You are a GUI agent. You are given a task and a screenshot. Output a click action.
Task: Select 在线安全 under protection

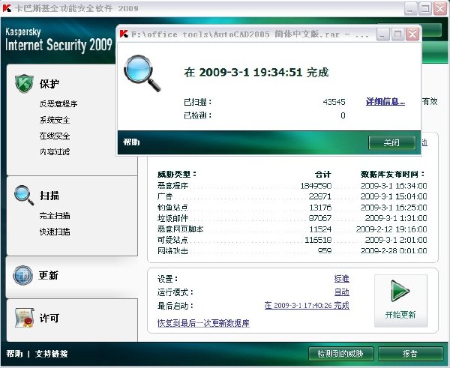click(55, 136)
